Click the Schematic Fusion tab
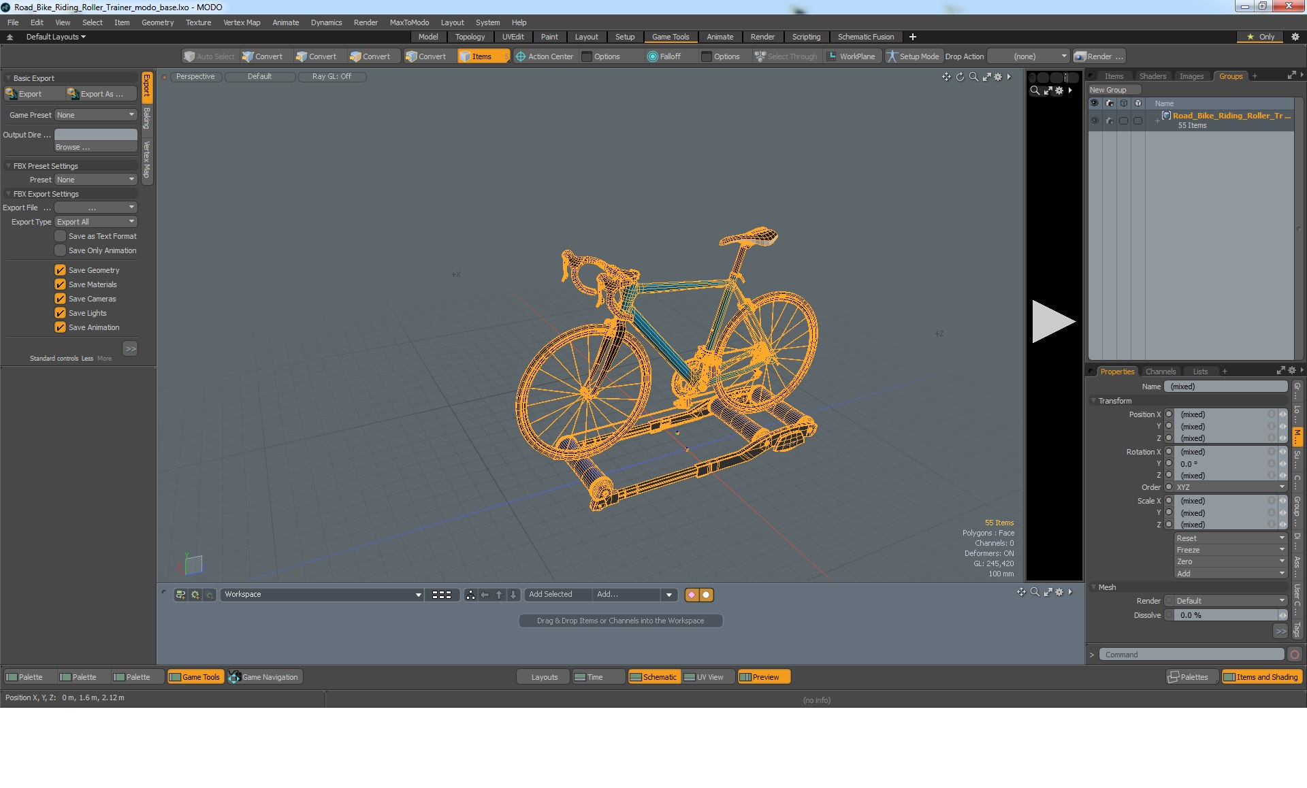 point(864,37)
